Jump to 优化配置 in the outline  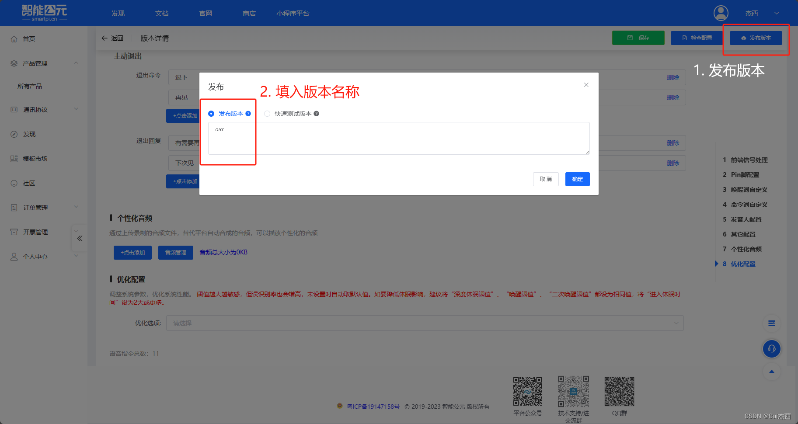[743, 264]
